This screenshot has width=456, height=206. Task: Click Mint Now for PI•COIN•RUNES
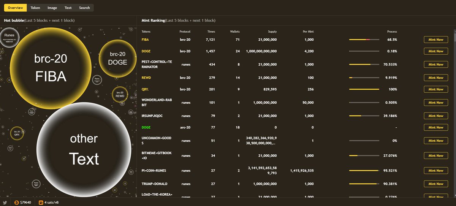point(436,171)
